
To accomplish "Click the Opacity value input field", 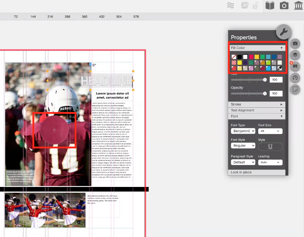I will pos(276,93).
